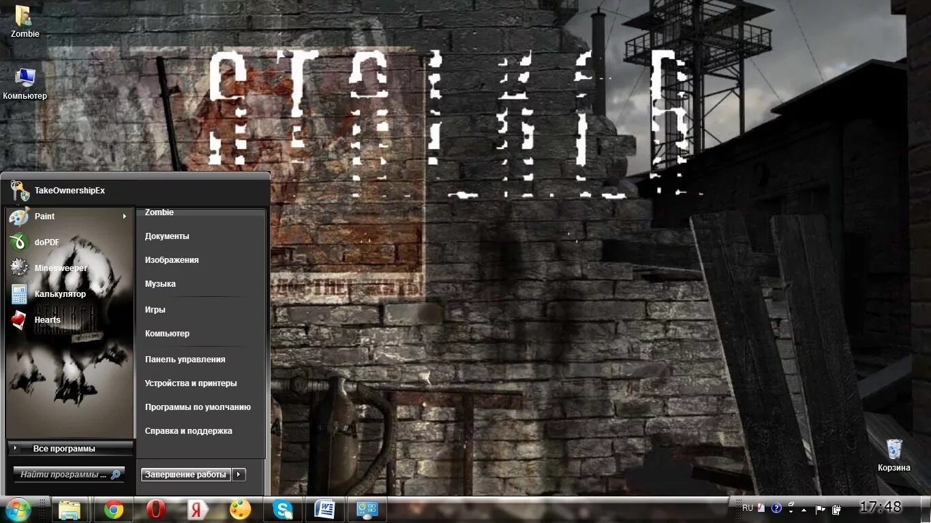Open Устройства и принтеры
The width and height of the screenshot is (931, 523).
point(191,383)
